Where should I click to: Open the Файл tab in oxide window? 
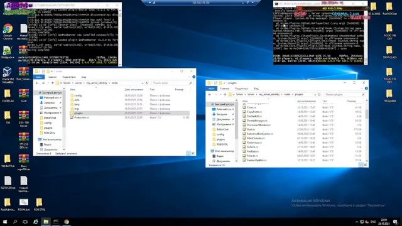click(x=39, y=77)
